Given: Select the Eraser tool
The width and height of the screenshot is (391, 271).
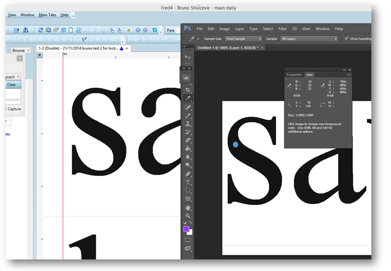Looking at the screenshot, I should point(188,141).
